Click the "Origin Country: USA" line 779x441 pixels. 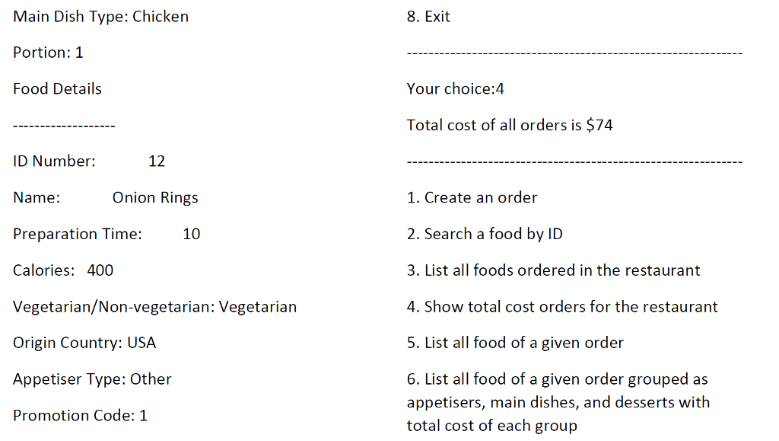coord(84,343)
